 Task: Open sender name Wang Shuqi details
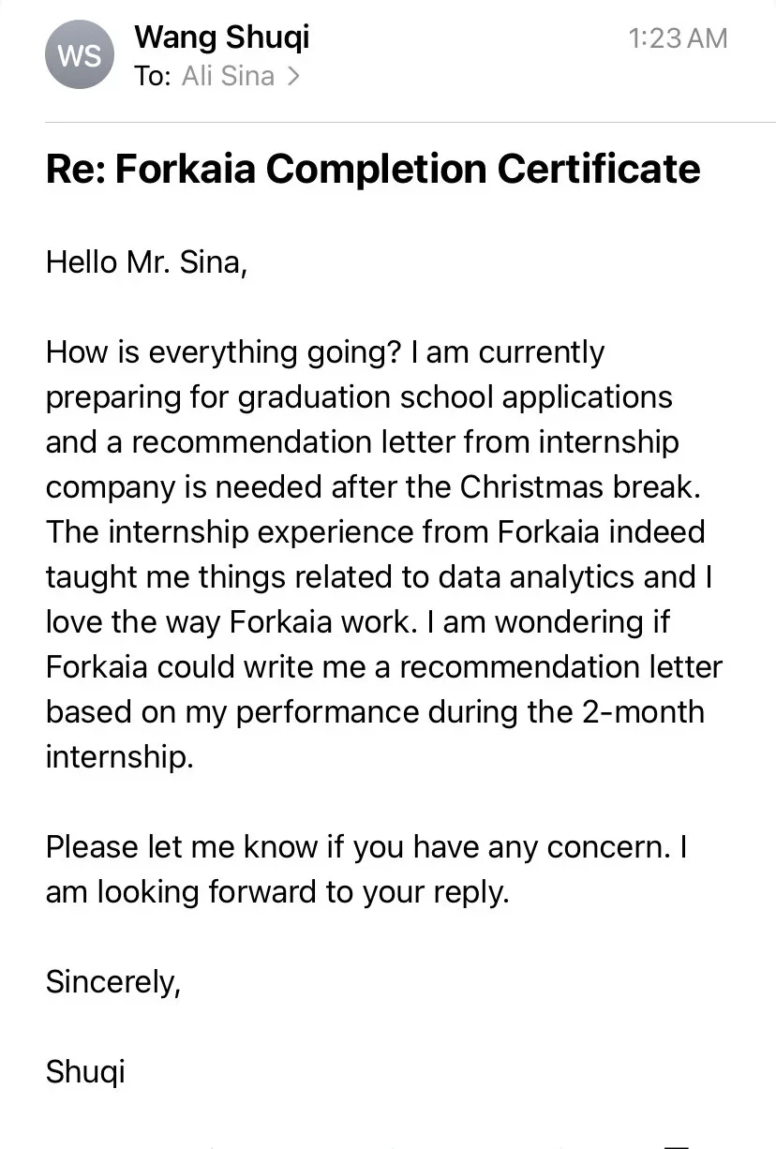[x=221, y=37]
